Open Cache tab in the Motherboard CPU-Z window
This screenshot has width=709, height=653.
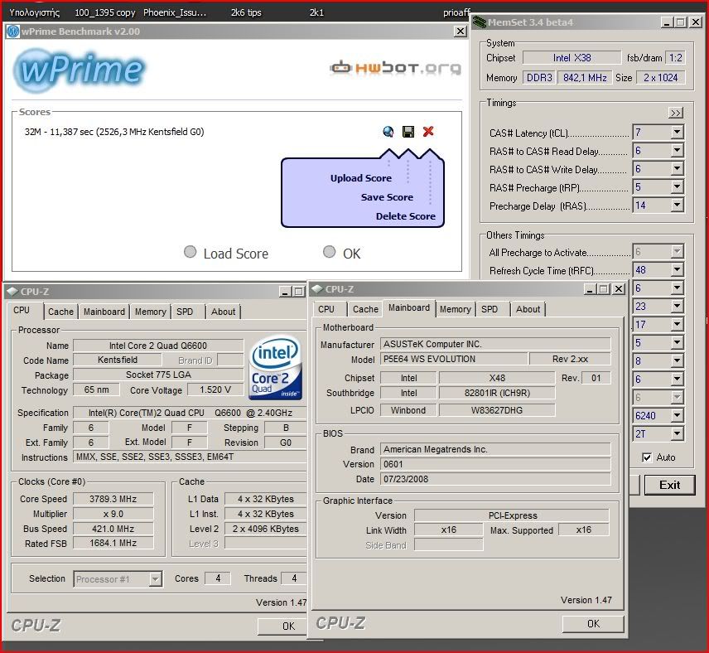click(365, 309)
